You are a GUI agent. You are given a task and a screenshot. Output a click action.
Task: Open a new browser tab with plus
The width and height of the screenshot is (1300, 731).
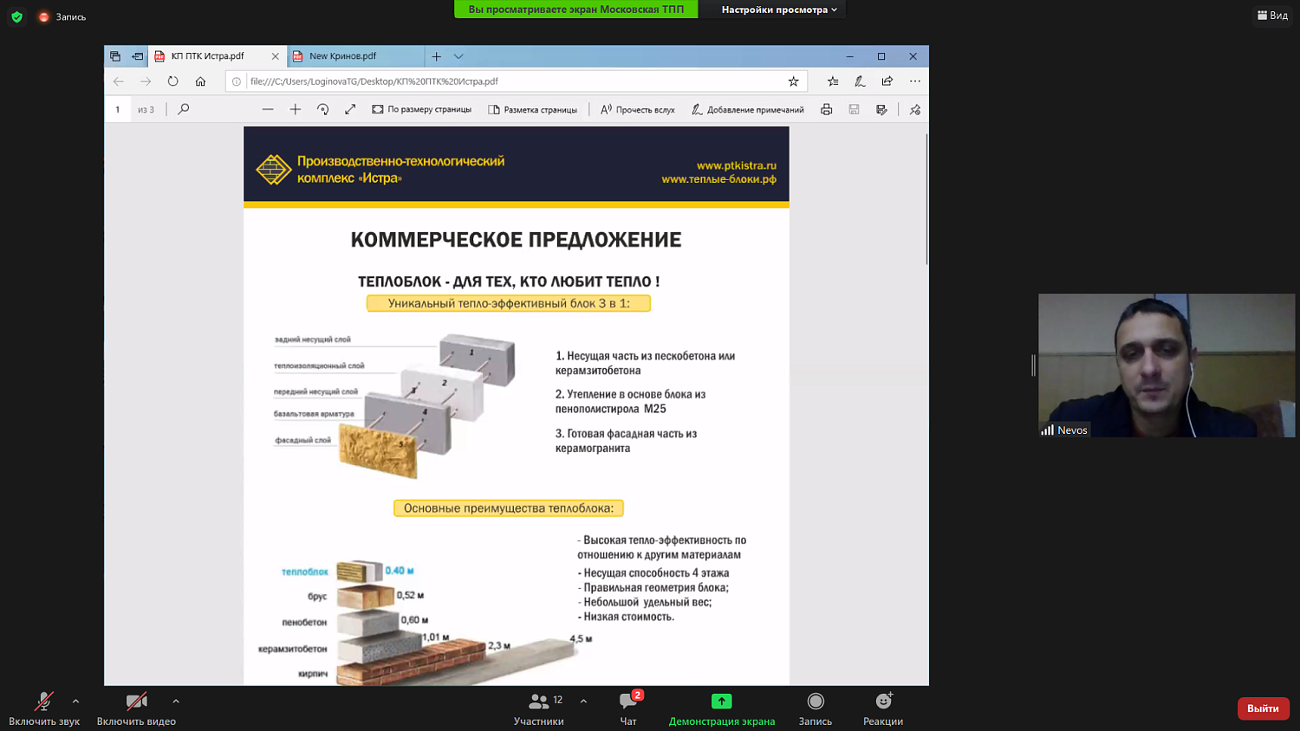[x=436, y=56]
